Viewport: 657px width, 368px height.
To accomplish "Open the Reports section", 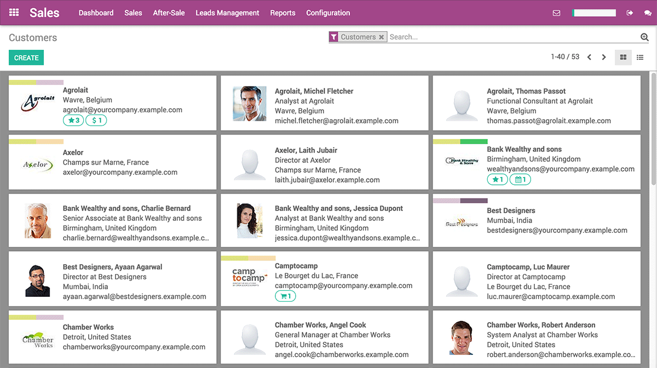I will pos(283,12).
